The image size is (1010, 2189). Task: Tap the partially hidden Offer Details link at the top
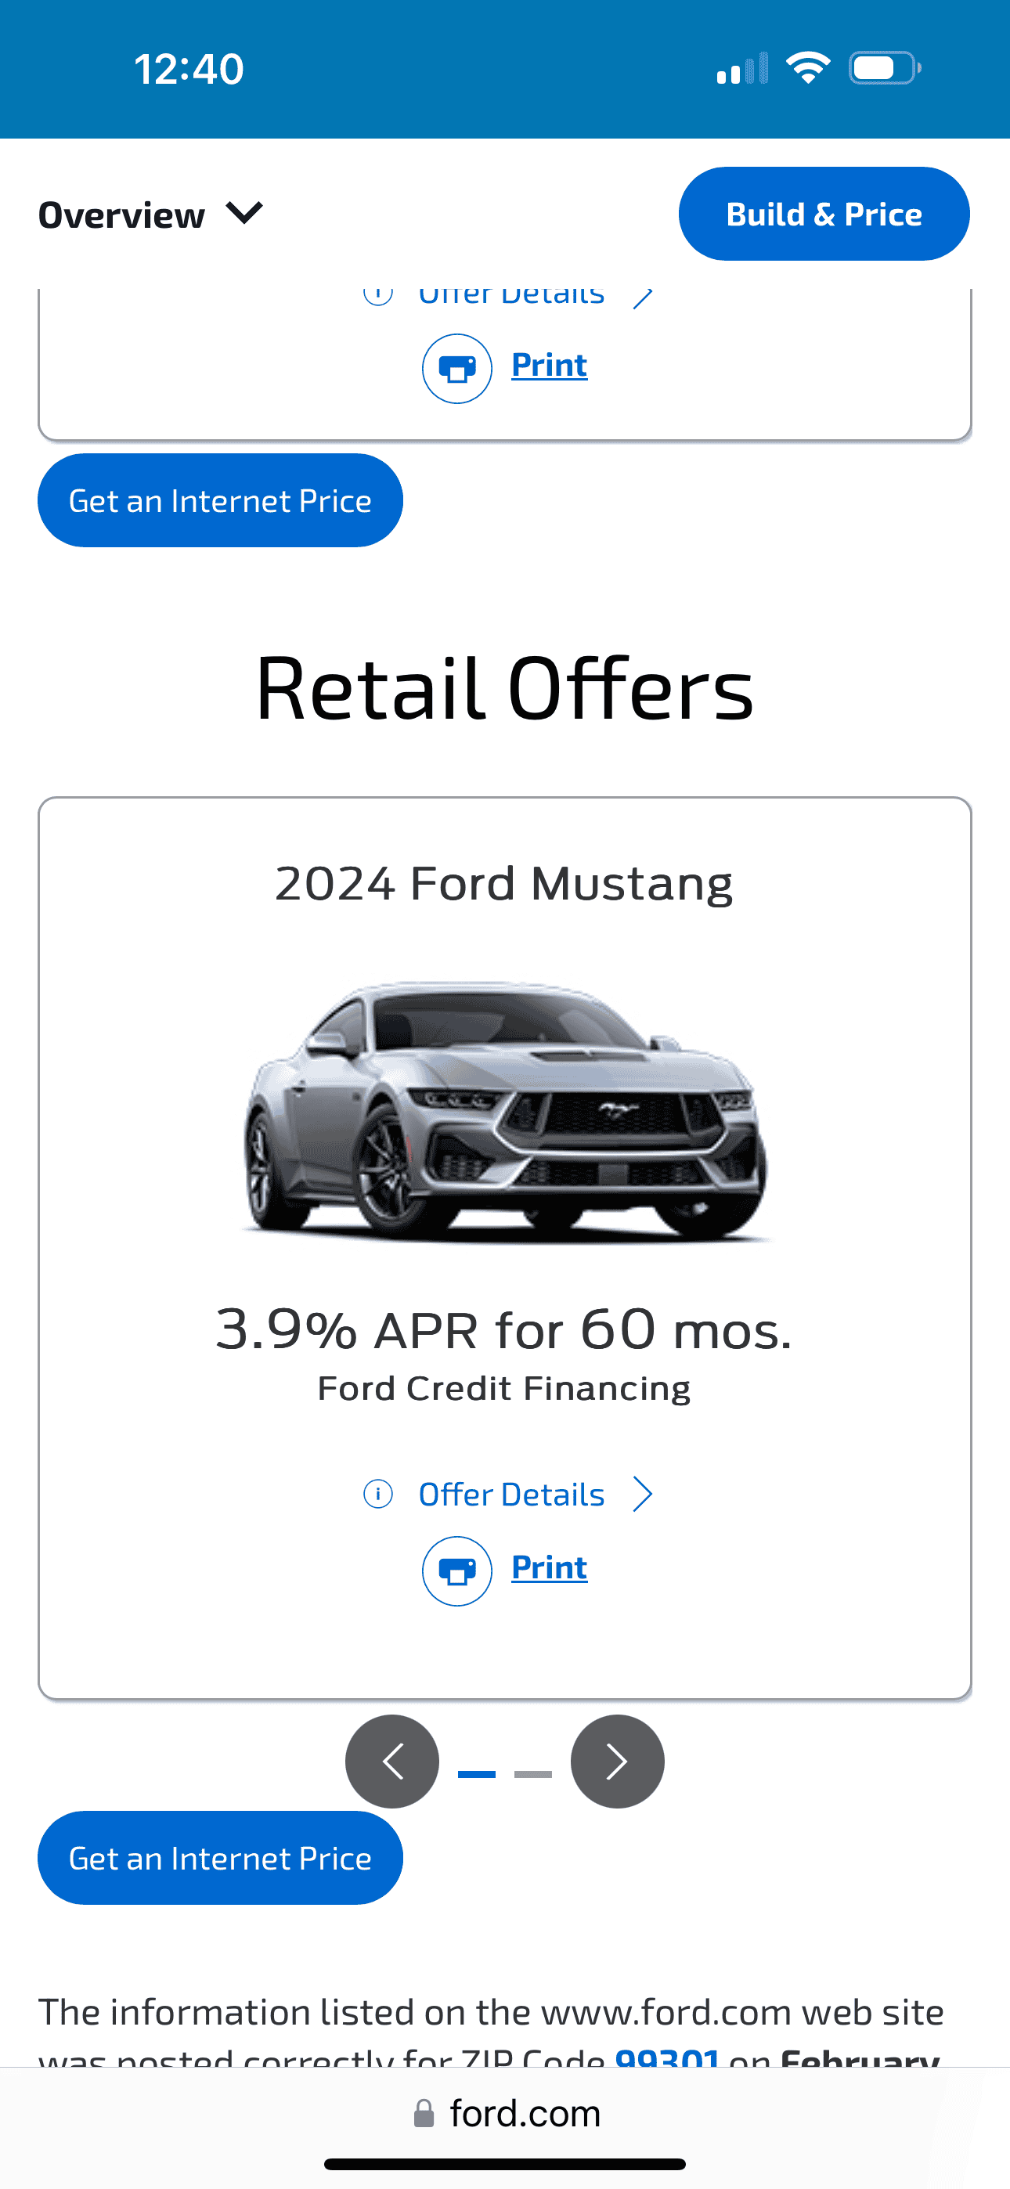coord(511,296)
